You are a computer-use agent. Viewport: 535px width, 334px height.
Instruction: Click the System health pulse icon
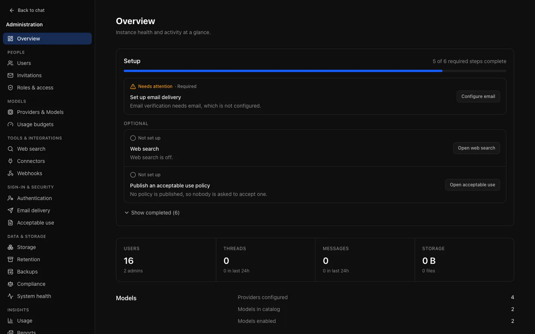10,296
